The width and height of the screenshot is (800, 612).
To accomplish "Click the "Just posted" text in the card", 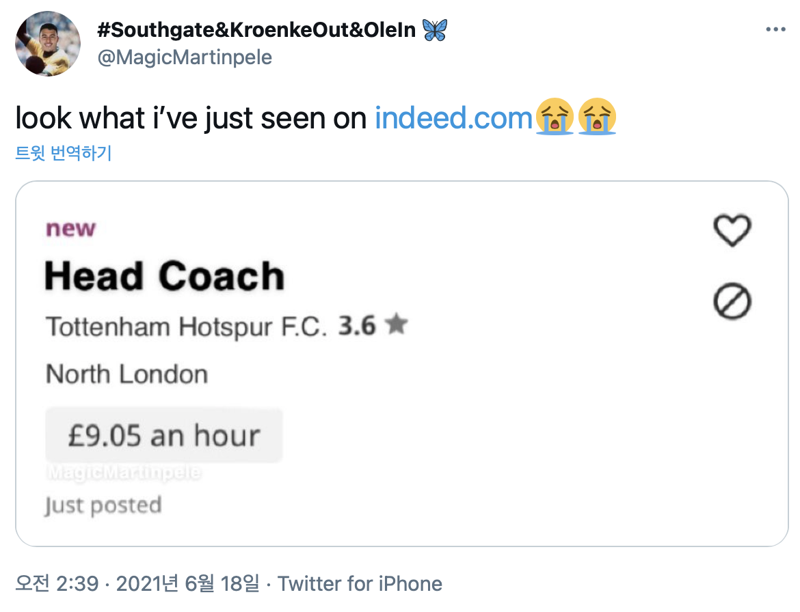I will coord(103,505).
